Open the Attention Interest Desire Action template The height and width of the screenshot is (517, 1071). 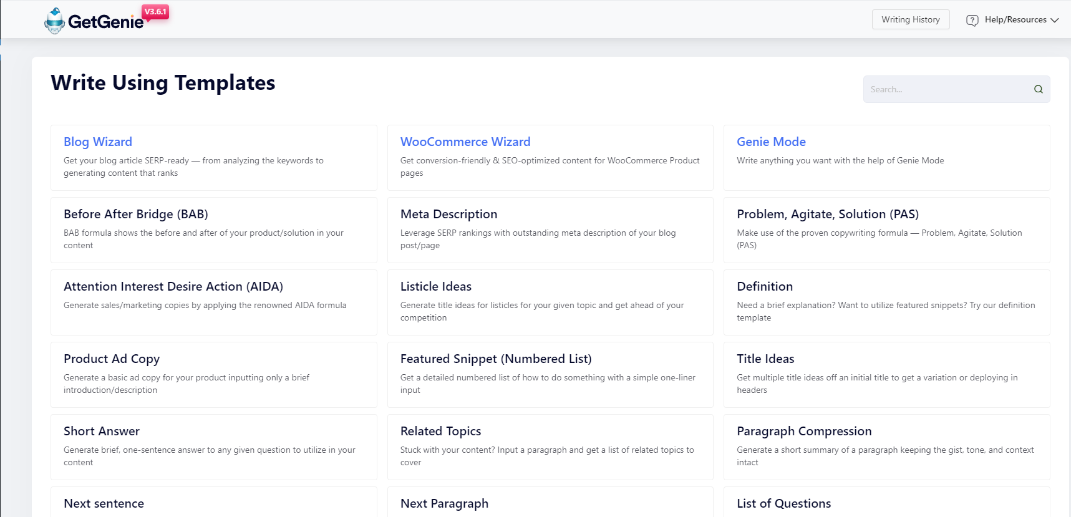click(214, 302)
